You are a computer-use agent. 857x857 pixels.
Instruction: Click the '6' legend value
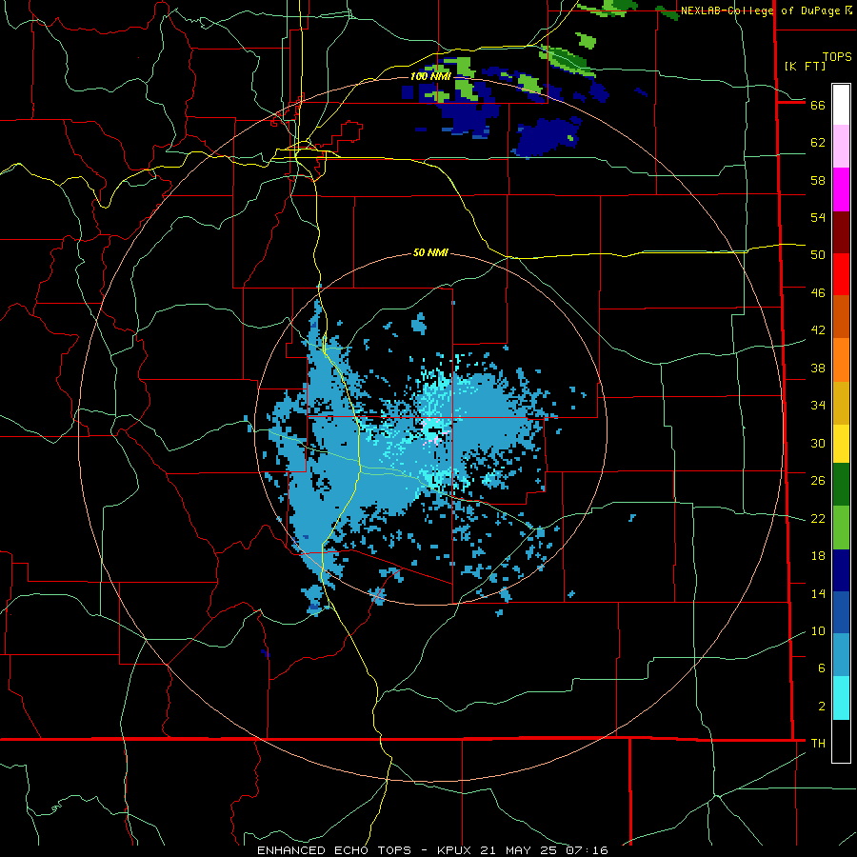click(x=821, y=668)
